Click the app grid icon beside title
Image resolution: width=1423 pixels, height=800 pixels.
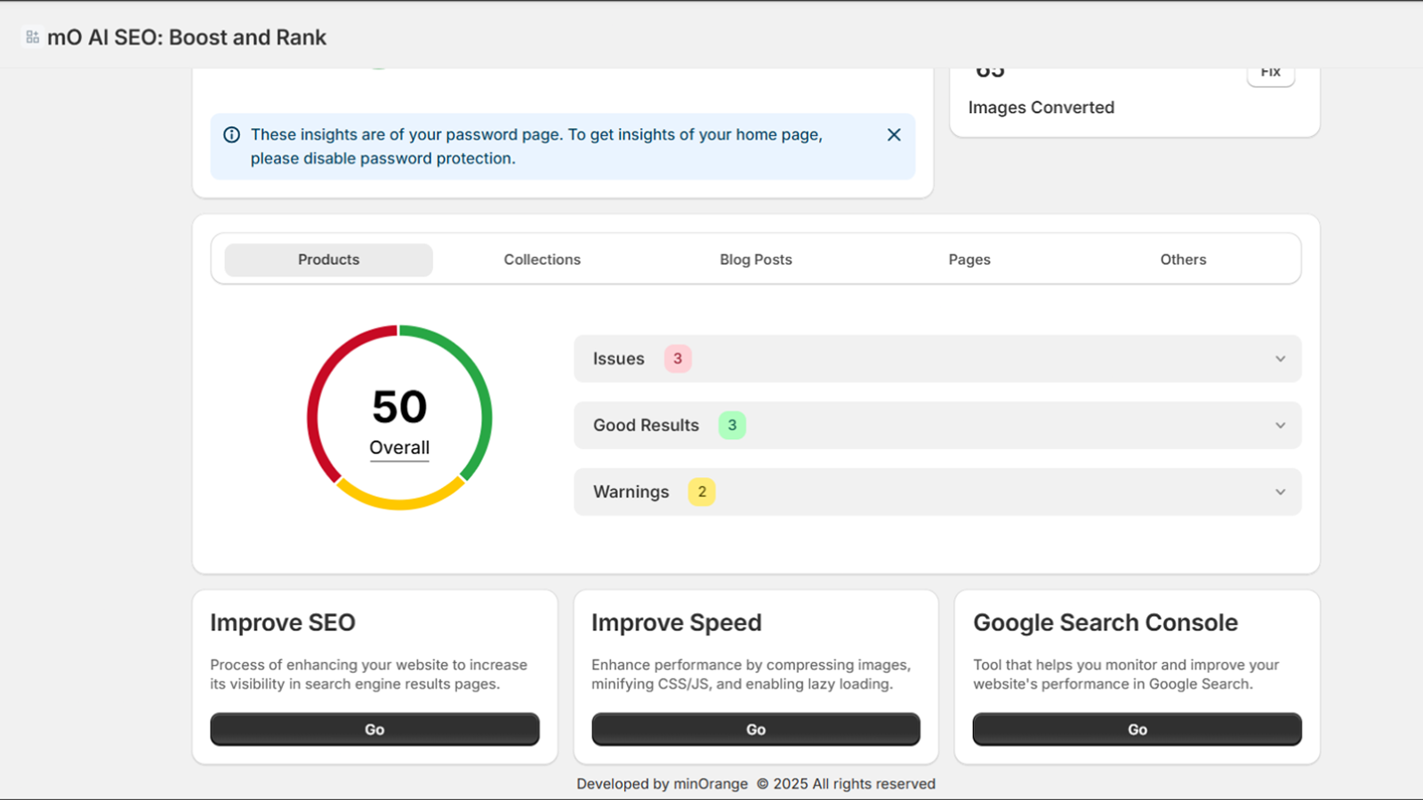coord(33,37)
